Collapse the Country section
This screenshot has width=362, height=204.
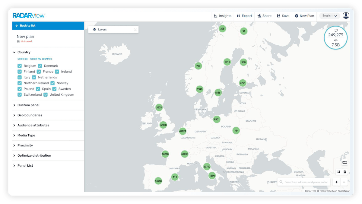[48, 52]
